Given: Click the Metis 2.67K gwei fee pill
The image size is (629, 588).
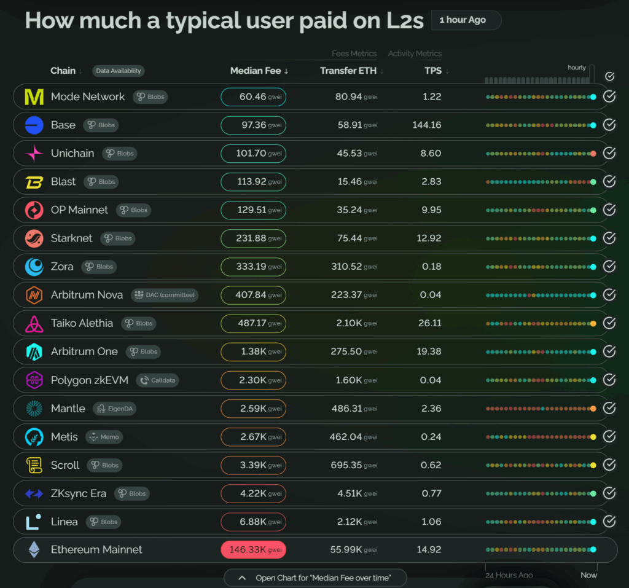Looking at the screenshot, I should click(254, 437).
